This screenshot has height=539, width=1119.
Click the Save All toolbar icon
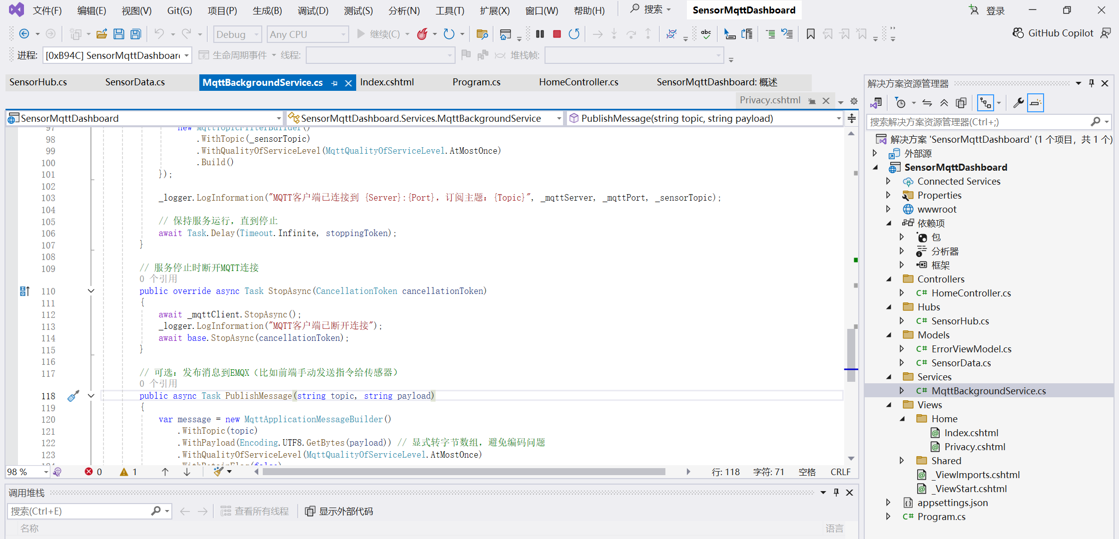click(x=135, y=34)
